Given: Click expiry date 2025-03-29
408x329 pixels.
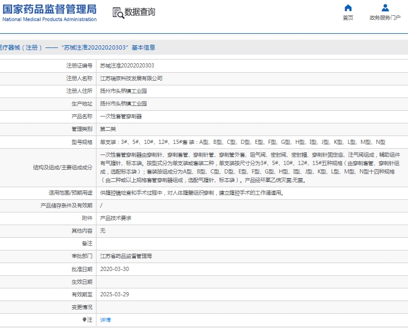Looking at the screenshot, I should tap(114, 294).
